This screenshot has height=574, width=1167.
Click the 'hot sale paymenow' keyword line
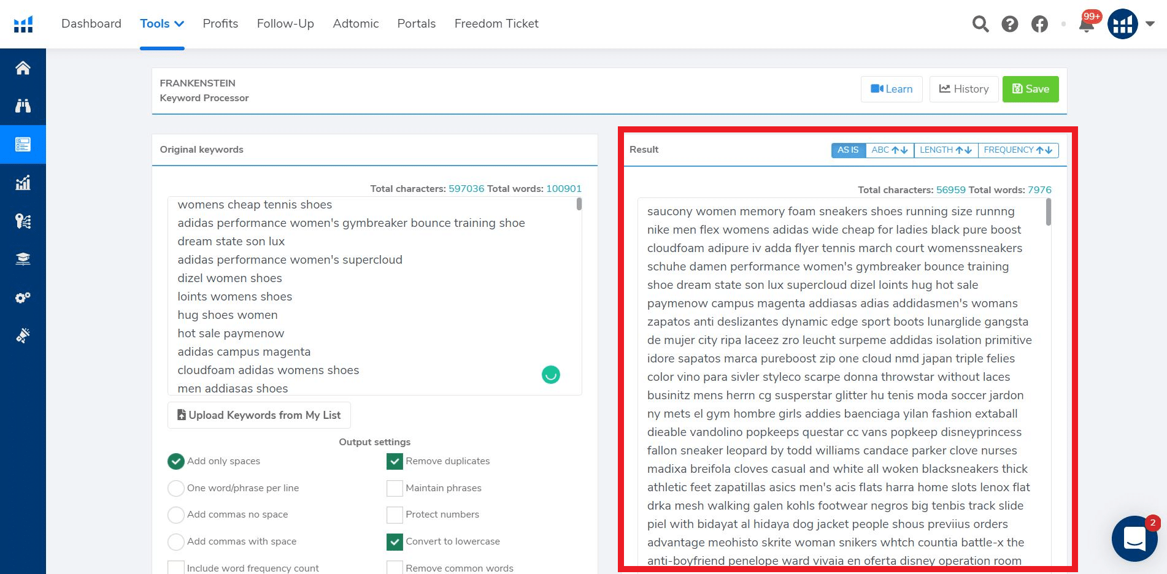pos(231,333)
